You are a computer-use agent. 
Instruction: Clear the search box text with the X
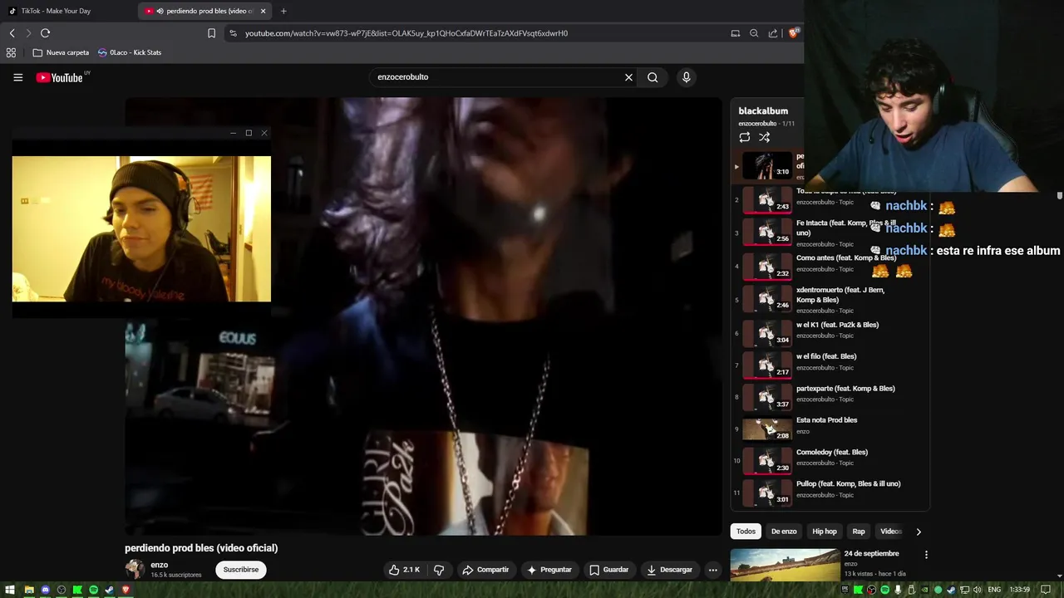pos(628,77)
